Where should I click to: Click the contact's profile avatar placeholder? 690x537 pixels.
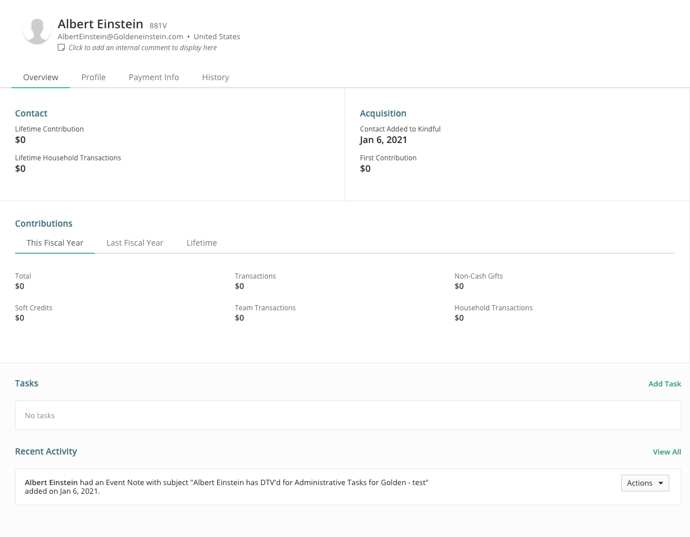coord(37,31)
